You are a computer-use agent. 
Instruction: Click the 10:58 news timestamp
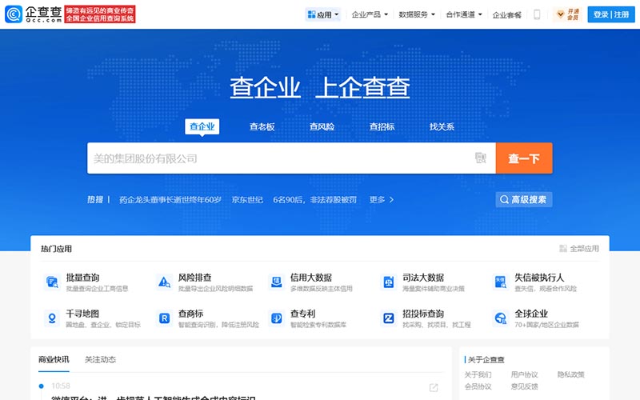(61, 386)
